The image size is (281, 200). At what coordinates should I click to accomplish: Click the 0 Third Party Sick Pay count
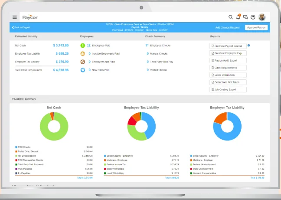[148, 62]
